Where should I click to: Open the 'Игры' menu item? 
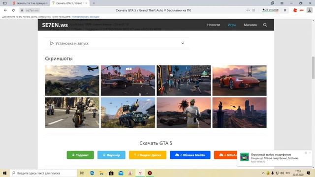coord(232,25)
